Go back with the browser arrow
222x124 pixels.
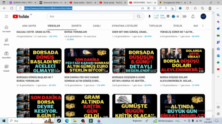pos(5,8)
